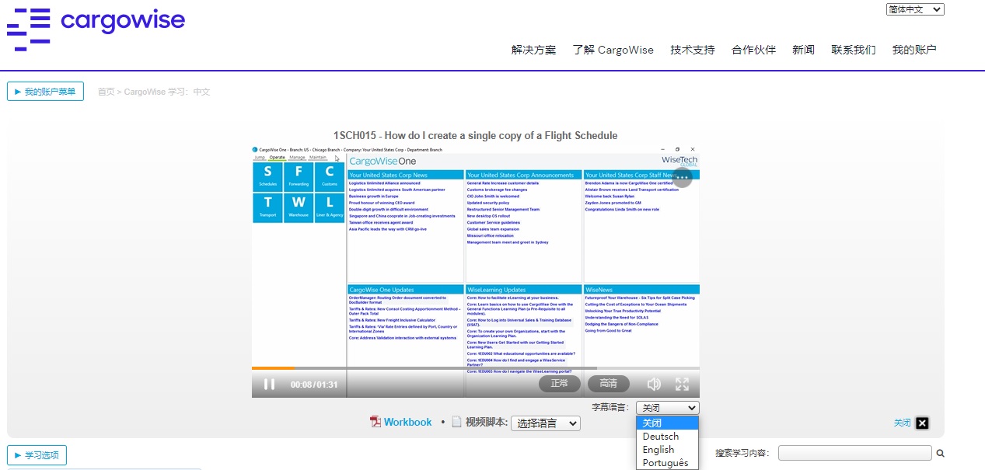Select the Warehouse module tile
The width and height of the screenshot is (985, 470).
pyautogui.click(x=299, y=207)
